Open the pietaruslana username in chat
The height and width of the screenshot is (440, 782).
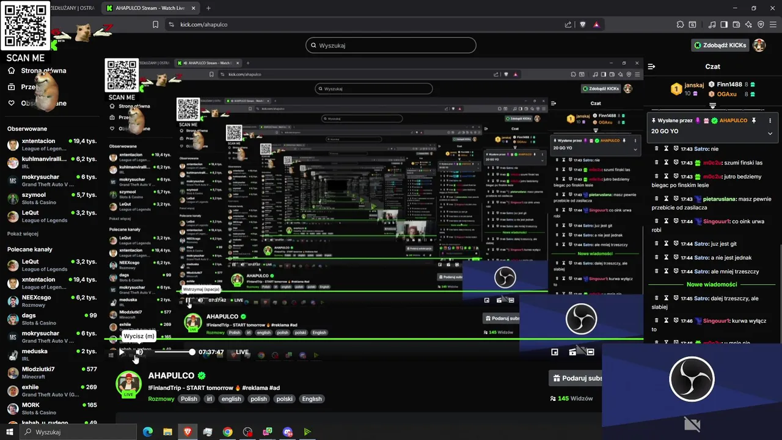[x=719, y=199]
